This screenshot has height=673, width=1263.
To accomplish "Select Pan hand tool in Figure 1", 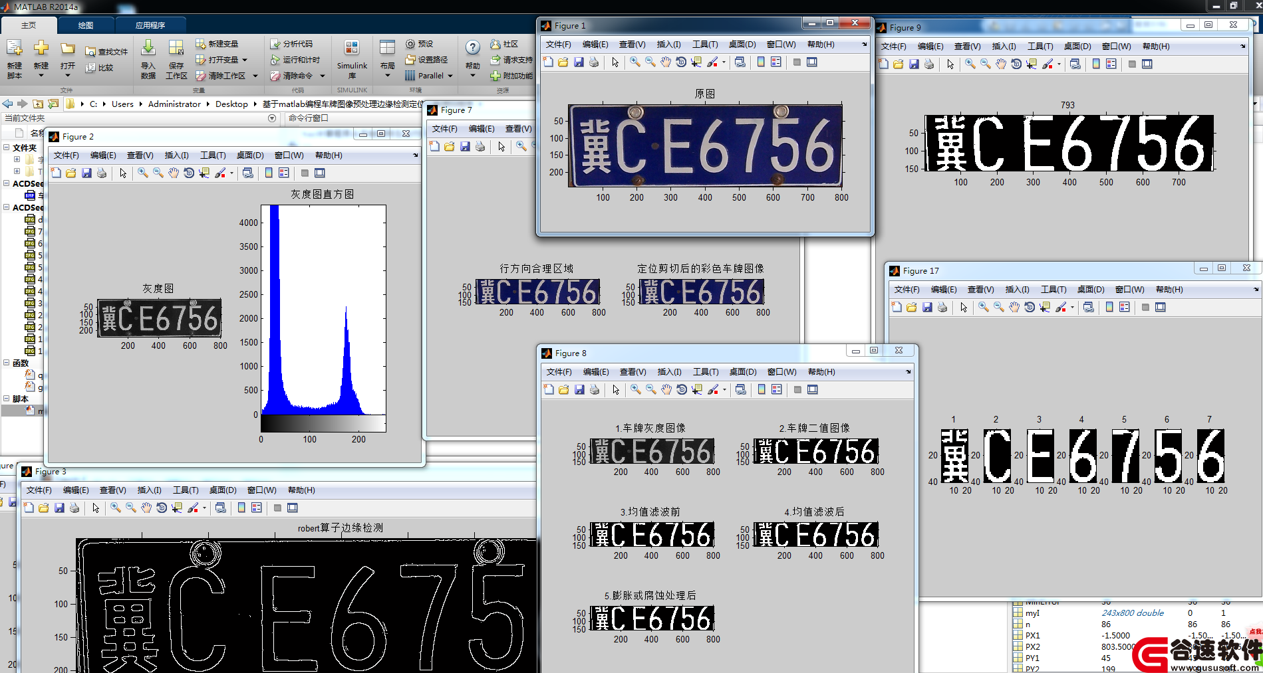I will pos(666,62).
